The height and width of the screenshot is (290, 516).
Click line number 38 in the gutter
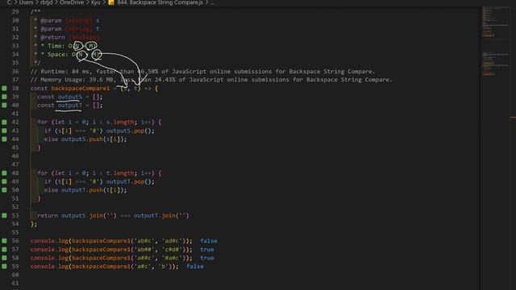click(15, 88)
